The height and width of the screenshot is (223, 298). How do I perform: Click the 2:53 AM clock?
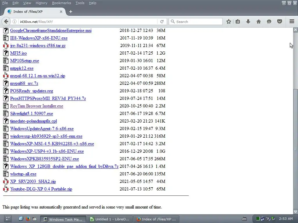tap(286, 219)
